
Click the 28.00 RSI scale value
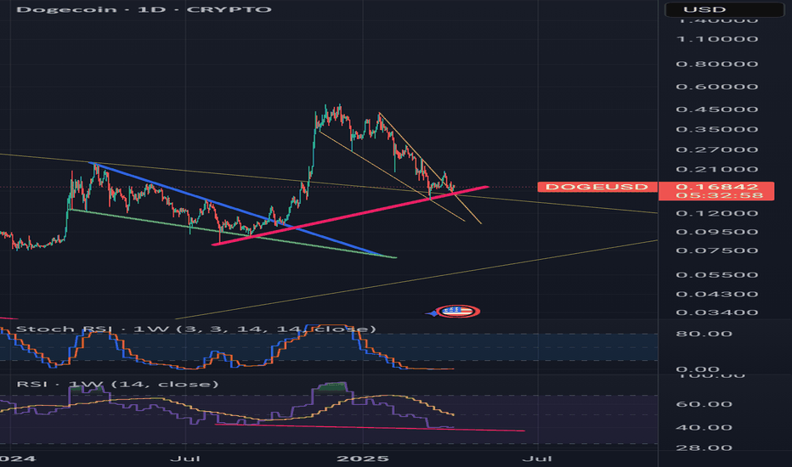[704, 447]
